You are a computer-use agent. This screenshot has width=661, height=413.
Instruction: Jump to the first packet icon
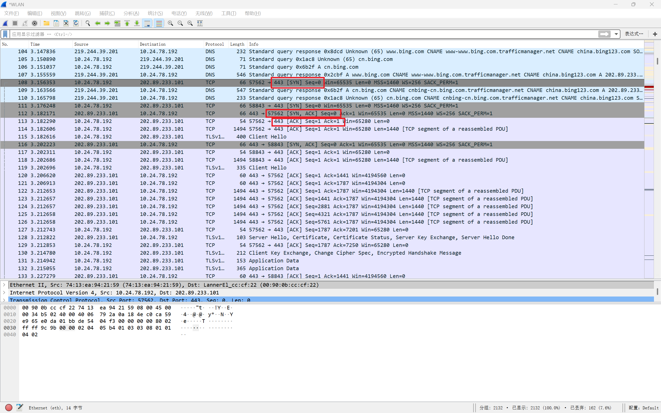127,23
